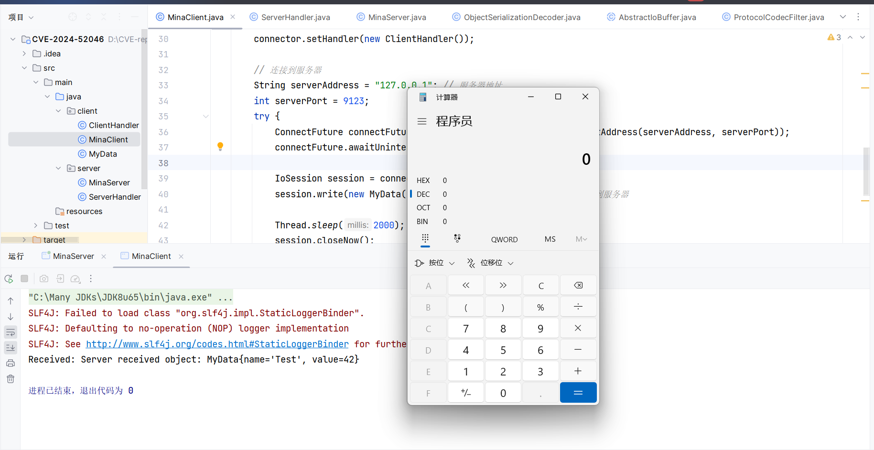Toggle soft-wrap in the console output
Viewport: 874px width, 450px height.
pyautogui.click(x=11, y=332)
